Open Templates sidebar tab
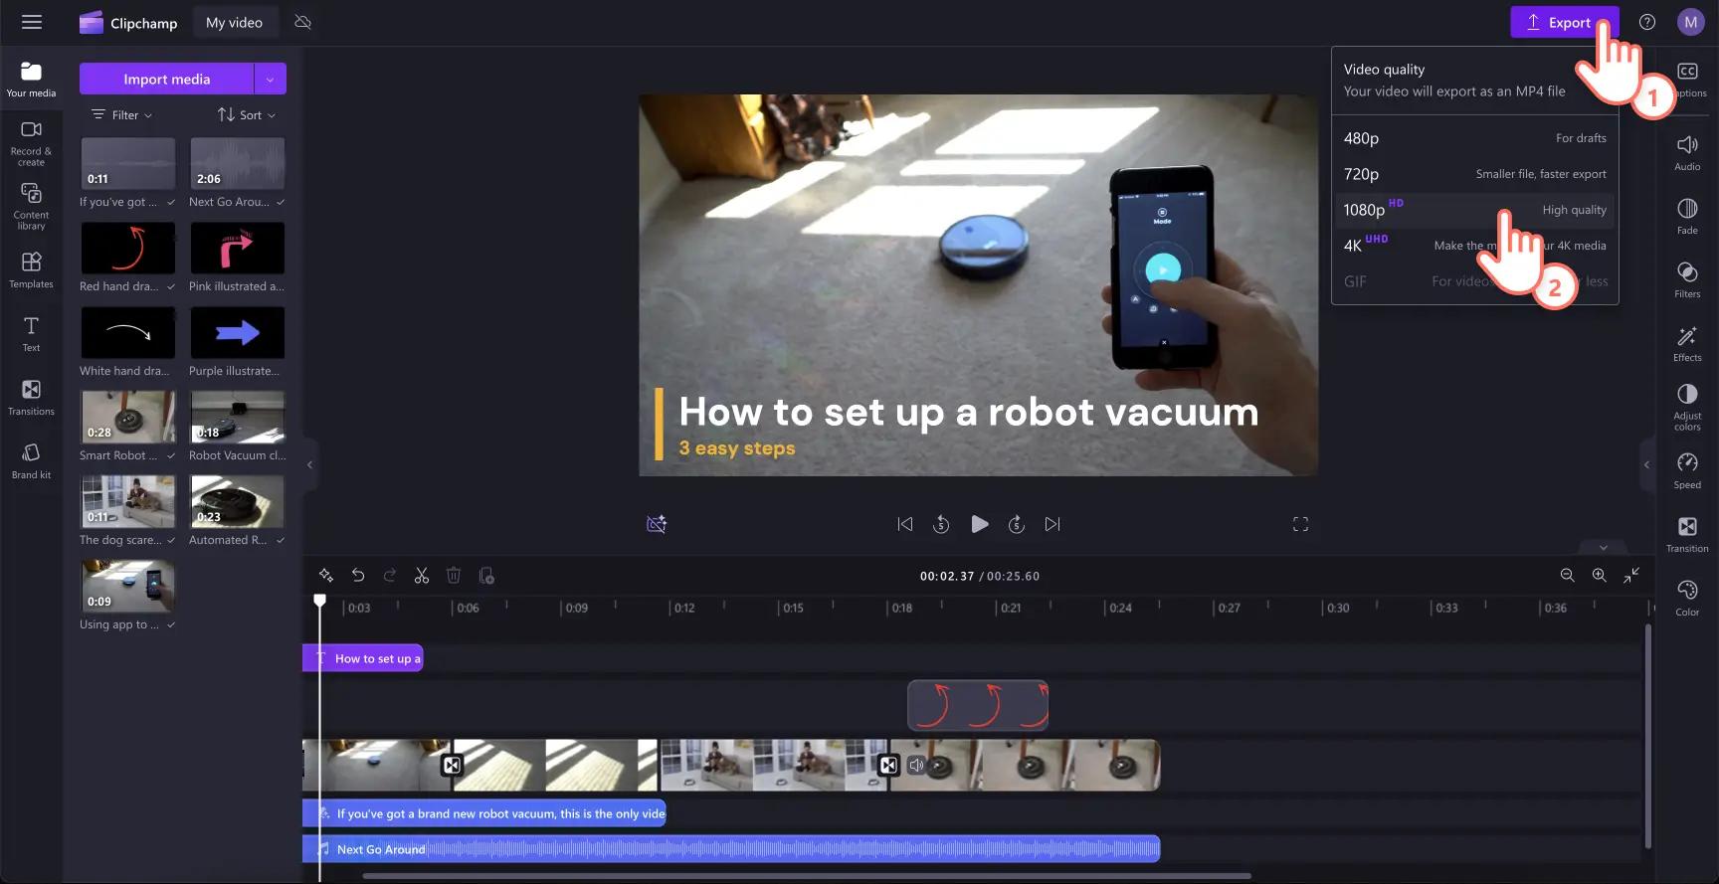This screenshot has height=884, width=1719. (31, 269)
